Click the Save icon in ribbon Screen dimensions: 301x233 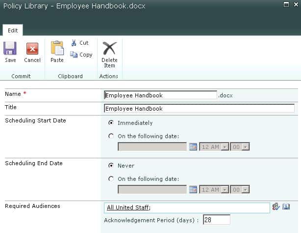[x=10, y=49]
